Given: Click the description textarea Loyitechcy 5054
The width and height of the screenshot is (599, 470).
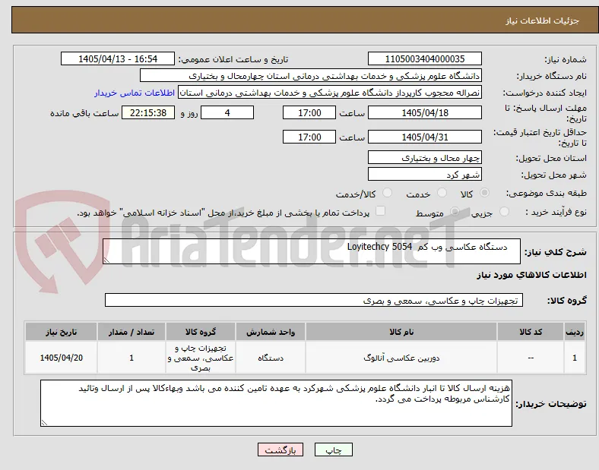Looking at the screenshot, I should (312, 251).
